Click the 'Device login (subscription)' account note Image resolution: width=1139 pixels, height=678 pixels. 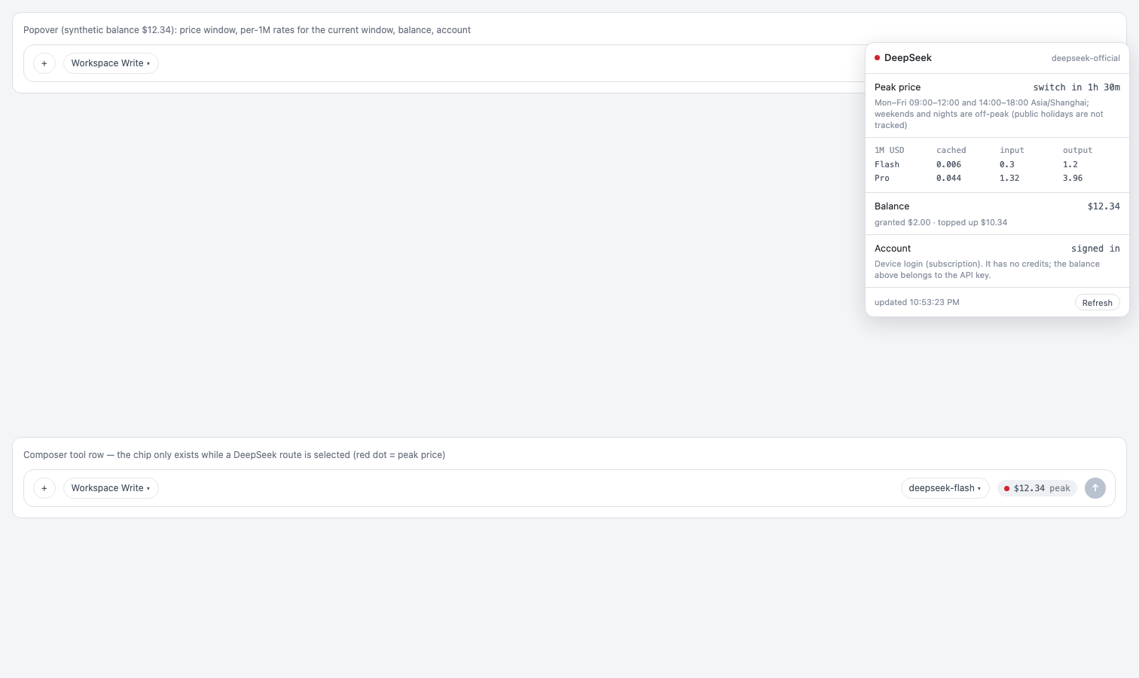[x=987, y=270]
